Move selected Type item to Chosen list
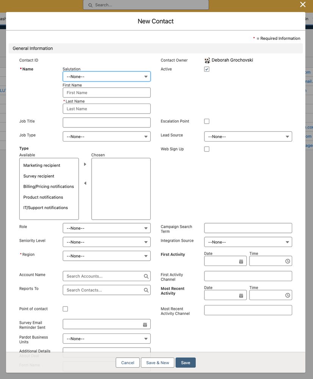313x379 pixels. 85,164
